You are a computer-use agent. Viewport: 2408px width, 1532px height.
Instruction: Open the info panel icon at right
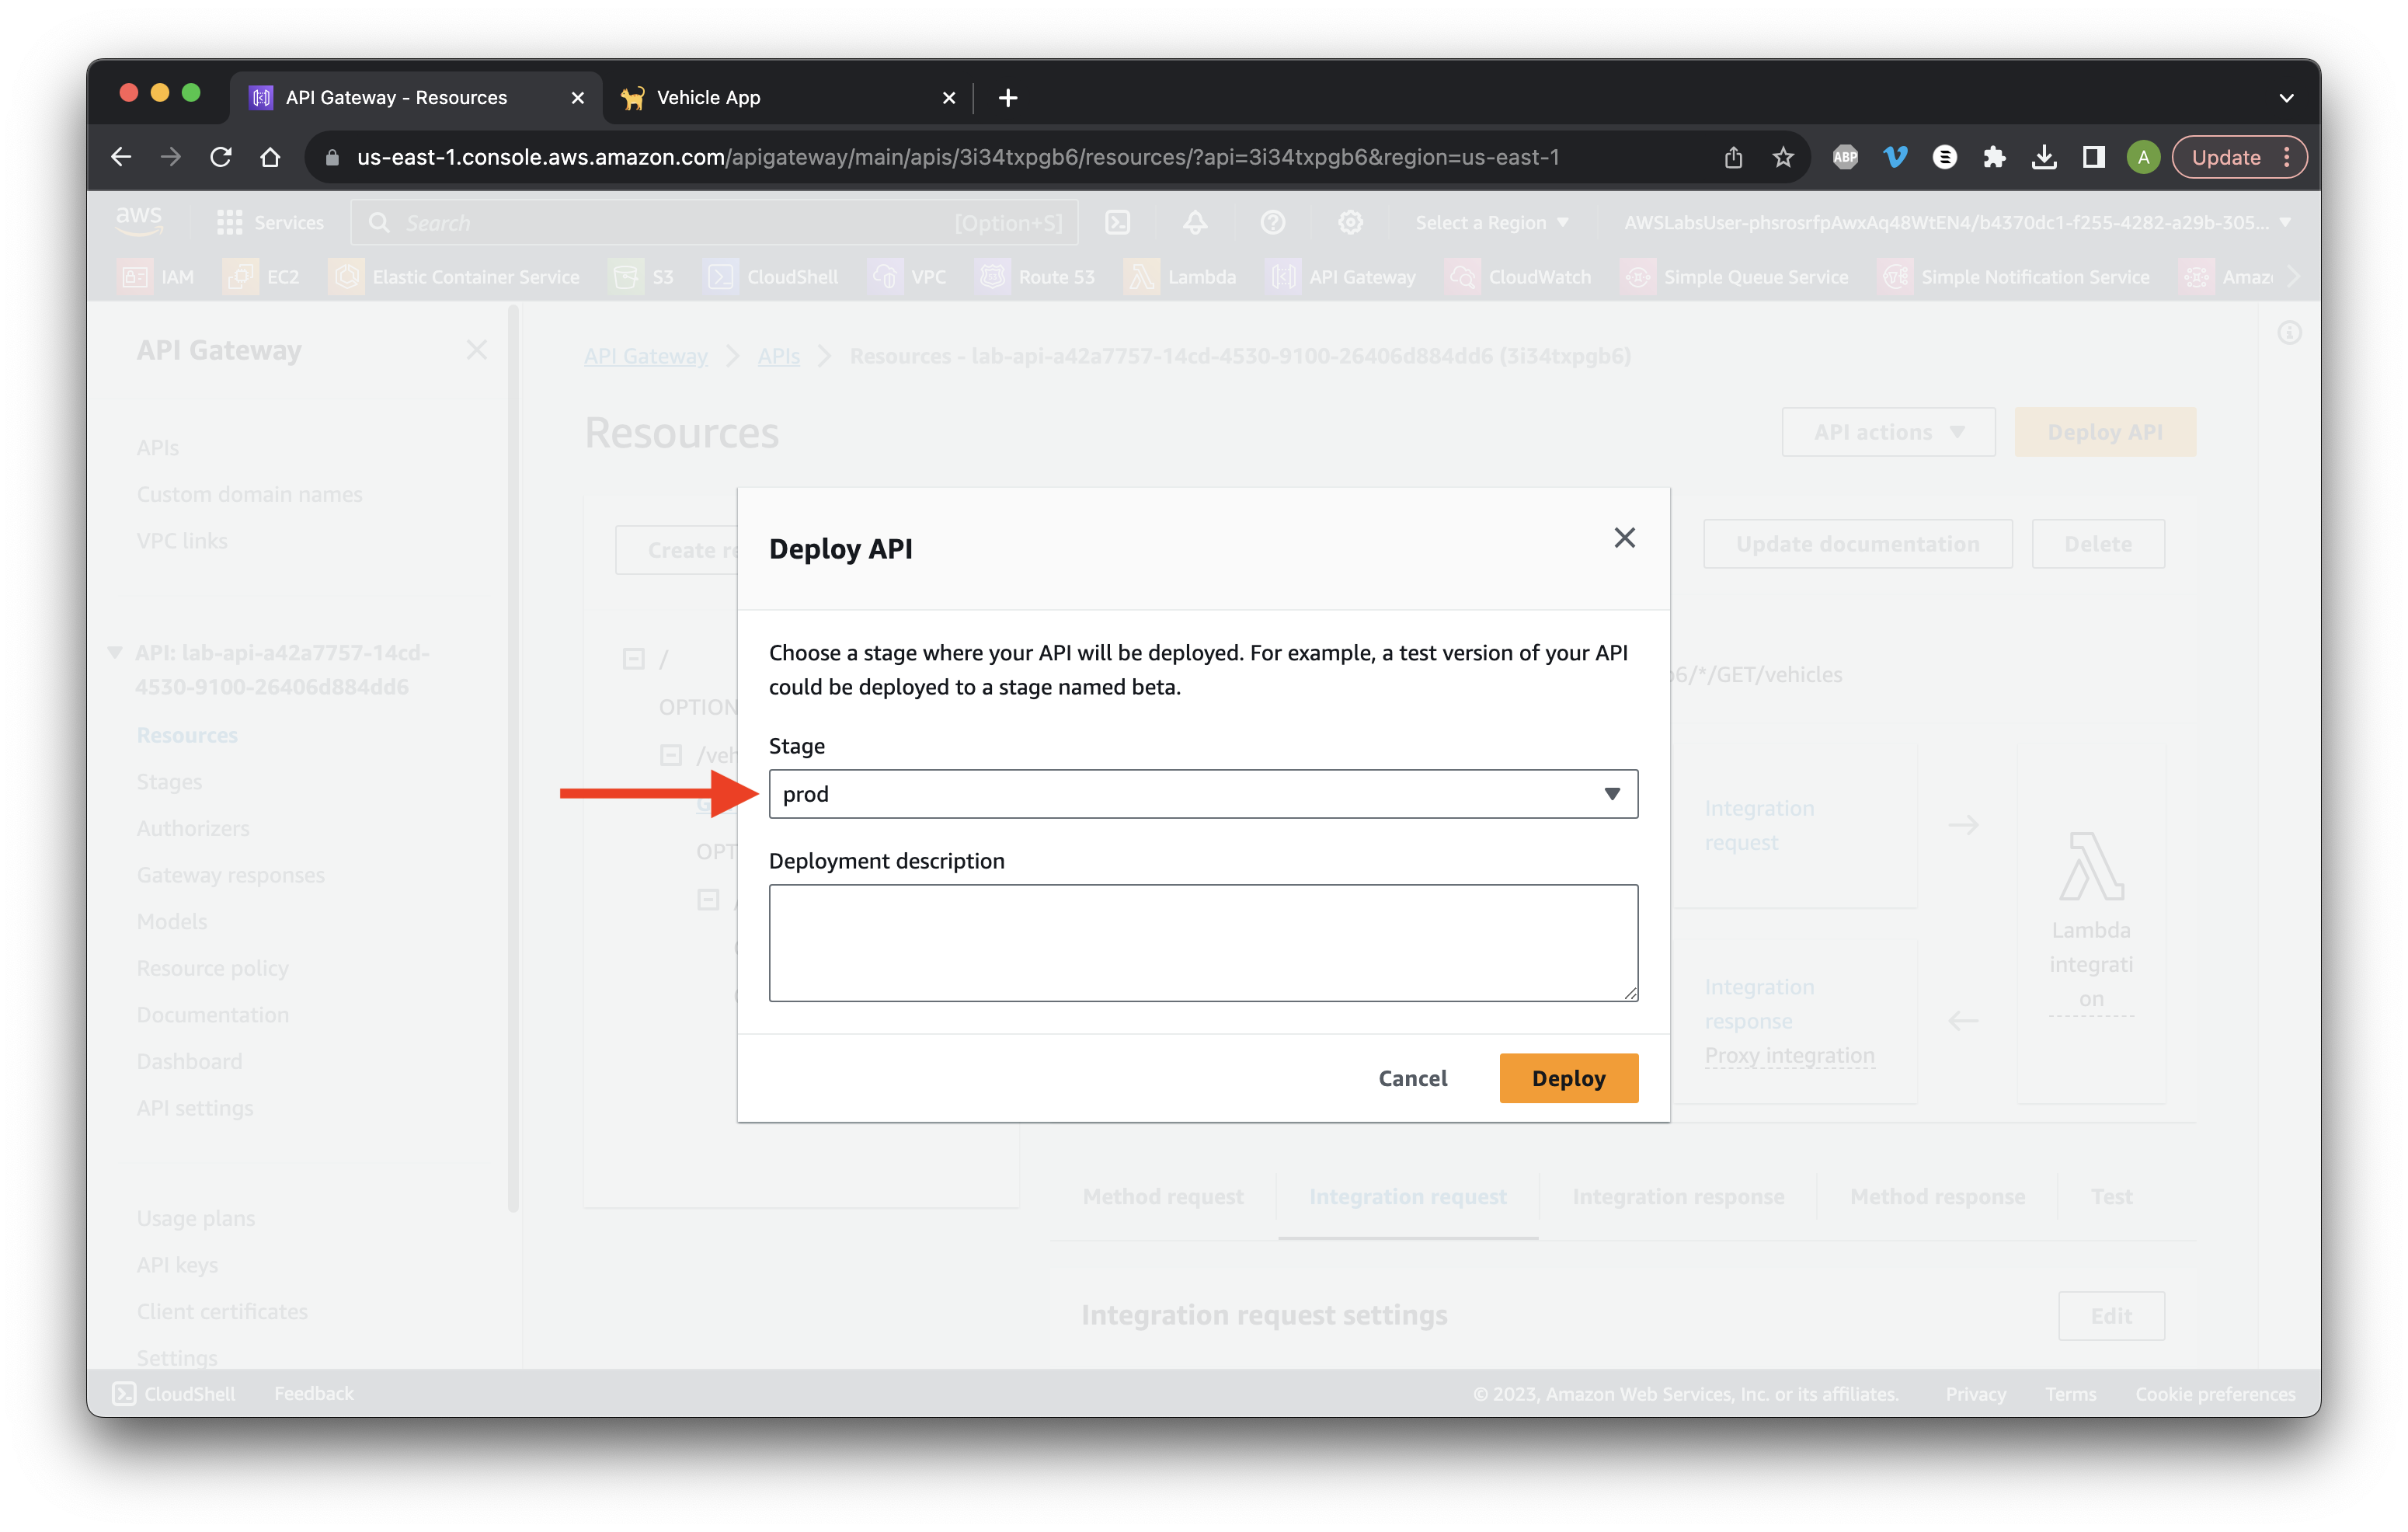coord(2289,333)
